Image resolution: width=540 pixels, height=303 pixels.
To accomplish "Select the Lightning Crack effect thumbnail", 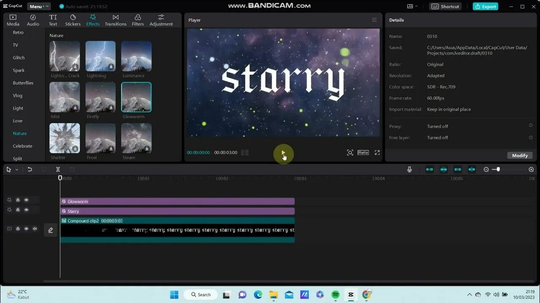I will pos(65,56).
